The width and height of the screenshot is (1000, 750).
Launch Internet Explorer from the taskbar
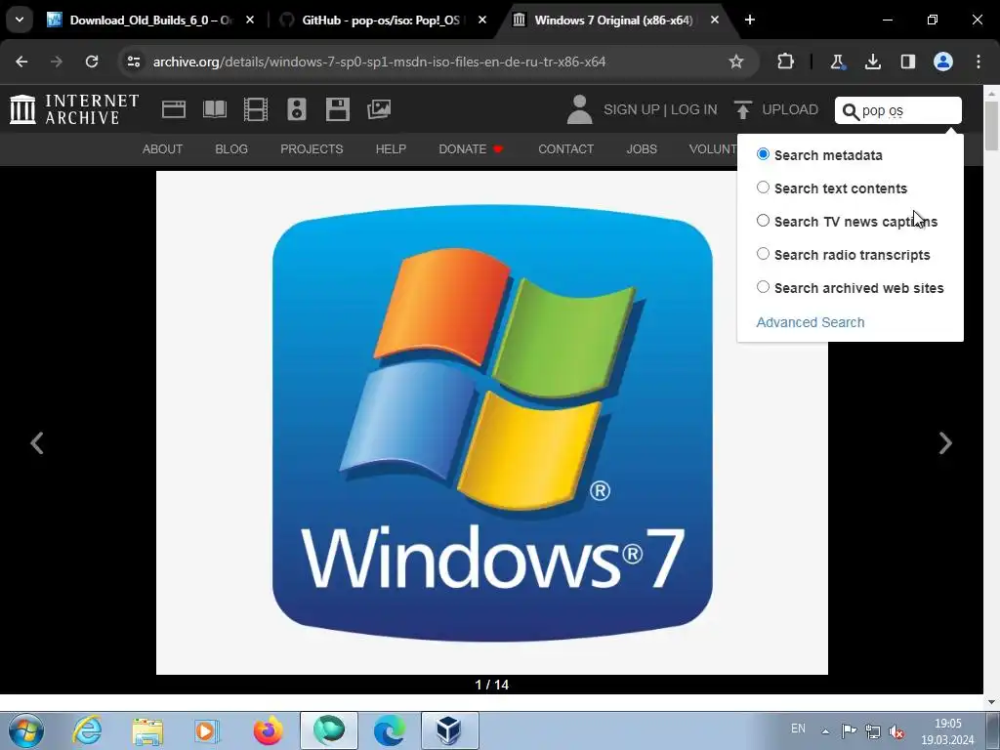tap(87, 730)
